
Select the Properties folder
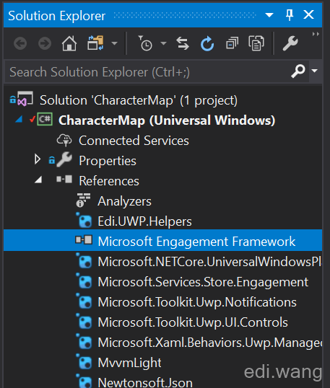point(108,161)
